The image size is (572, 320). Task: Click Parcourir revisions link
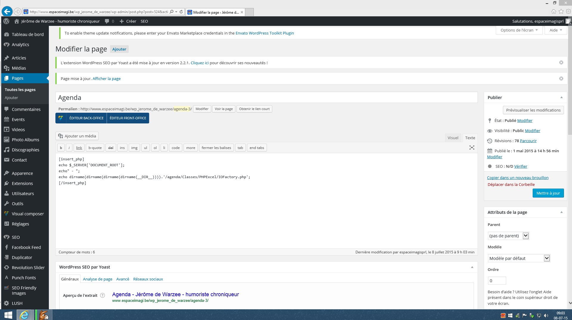[528, 141]
